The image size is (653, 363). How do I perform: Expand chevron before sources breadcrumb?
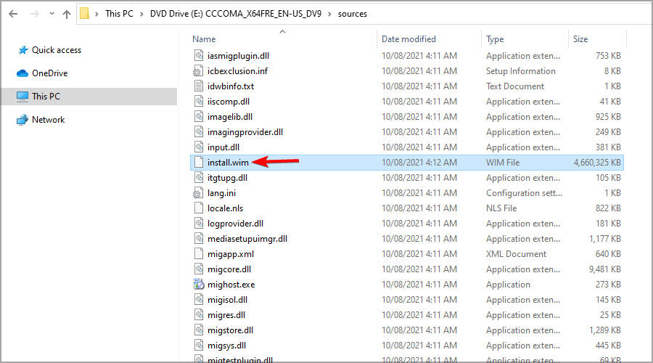(329, 14)
